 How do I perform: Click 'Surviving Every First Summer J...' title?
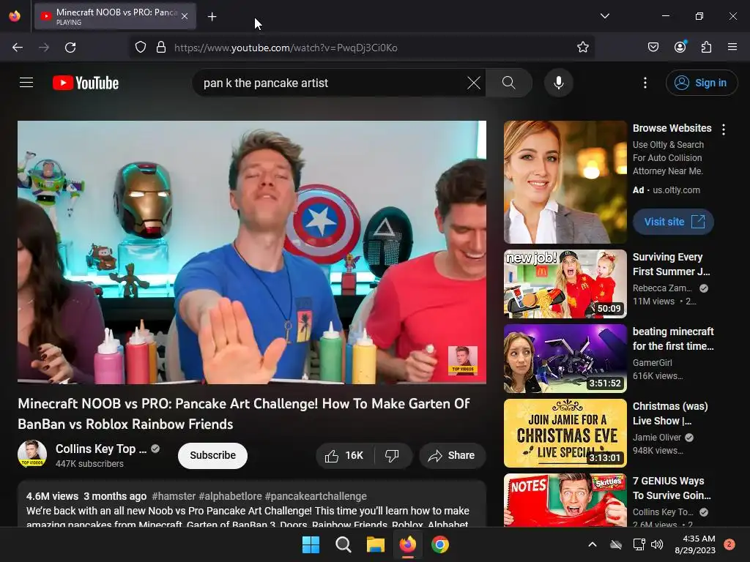point(671,263)
